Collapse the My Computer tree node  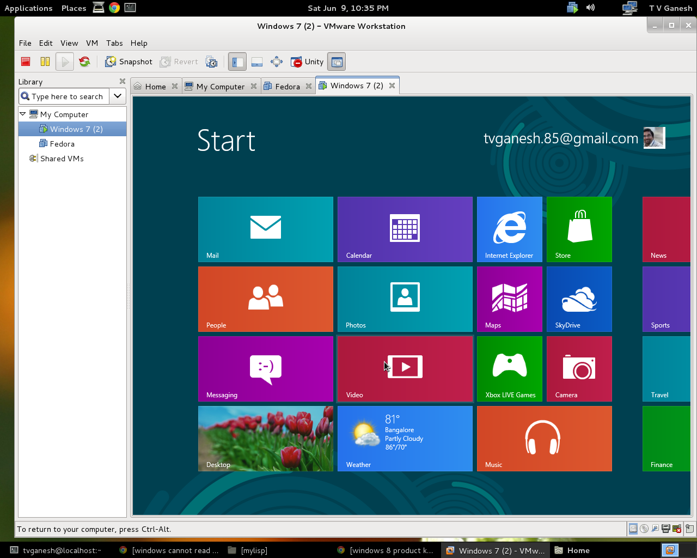point(23,114)
